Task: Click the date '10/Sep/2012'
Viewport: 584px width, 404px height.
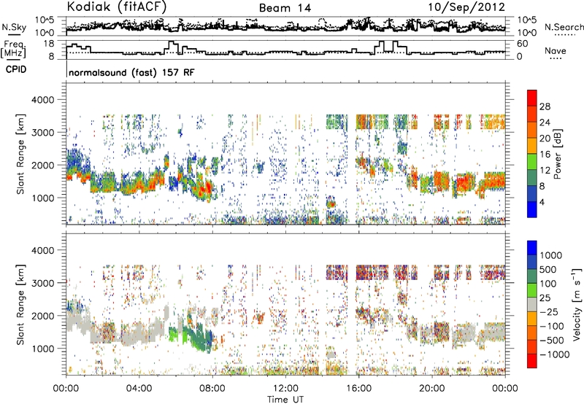Action: click(x=466, y=7)
